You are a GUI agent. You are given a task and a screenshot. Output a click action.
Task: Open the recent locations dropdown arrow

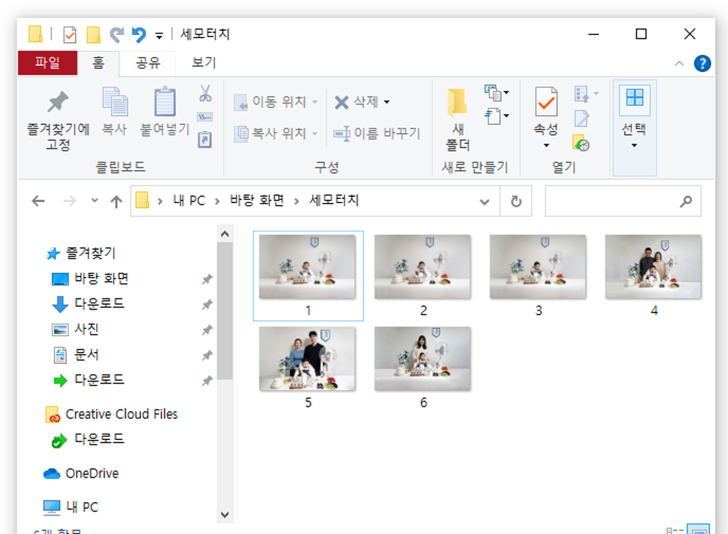95,200
